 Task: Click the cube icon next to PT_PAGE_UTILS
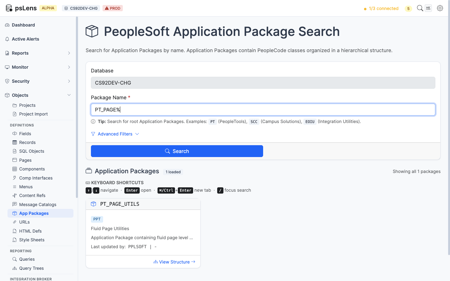[x=93, y=204]
